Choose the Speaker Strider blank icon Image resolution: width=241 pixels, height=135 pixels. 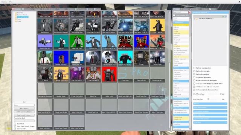pyautogui.click(x=61, y=90)
